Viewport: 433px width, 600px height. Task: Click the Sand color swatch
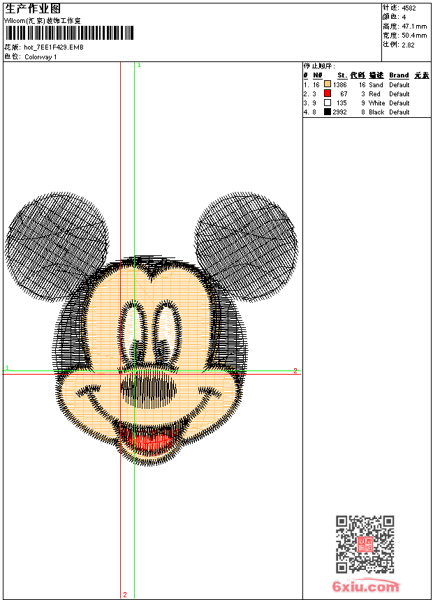[328, 84]
